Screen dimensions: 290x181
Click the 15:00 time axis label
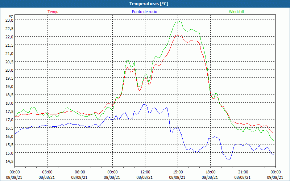click(x=178, y=172)
